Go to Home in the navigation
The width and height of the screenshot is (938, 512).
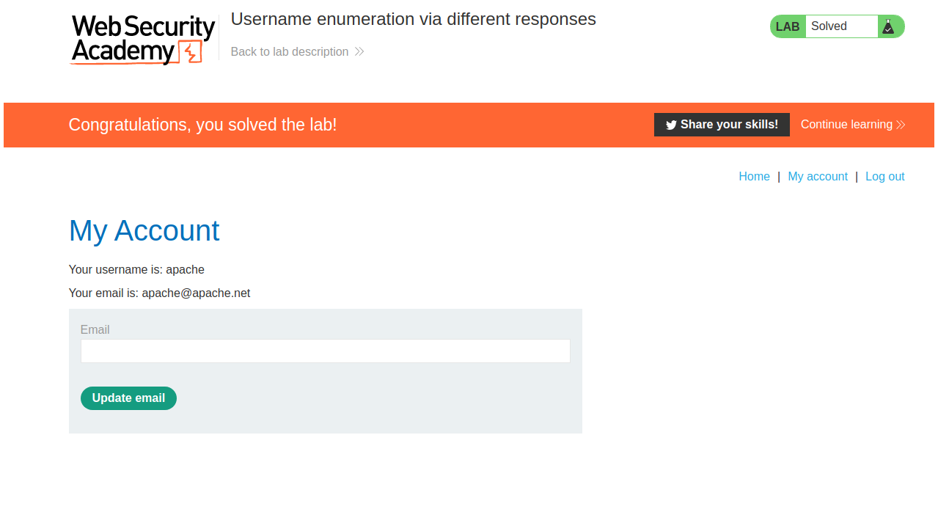(754, 177)
